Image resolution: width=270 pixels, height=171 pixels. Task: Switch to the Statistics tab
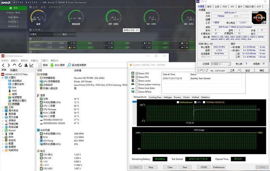coord(205,97)
